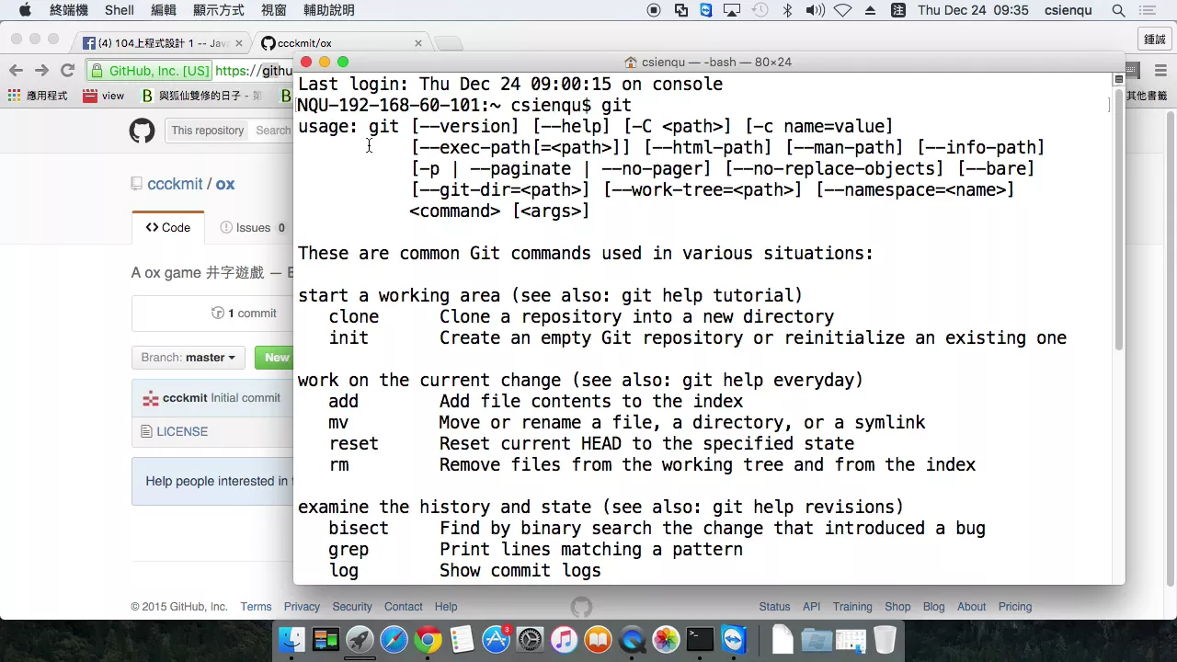The image size is (1177, 662).
Task: Click Chrome's forward arrow button
Action: coord(41,70)
